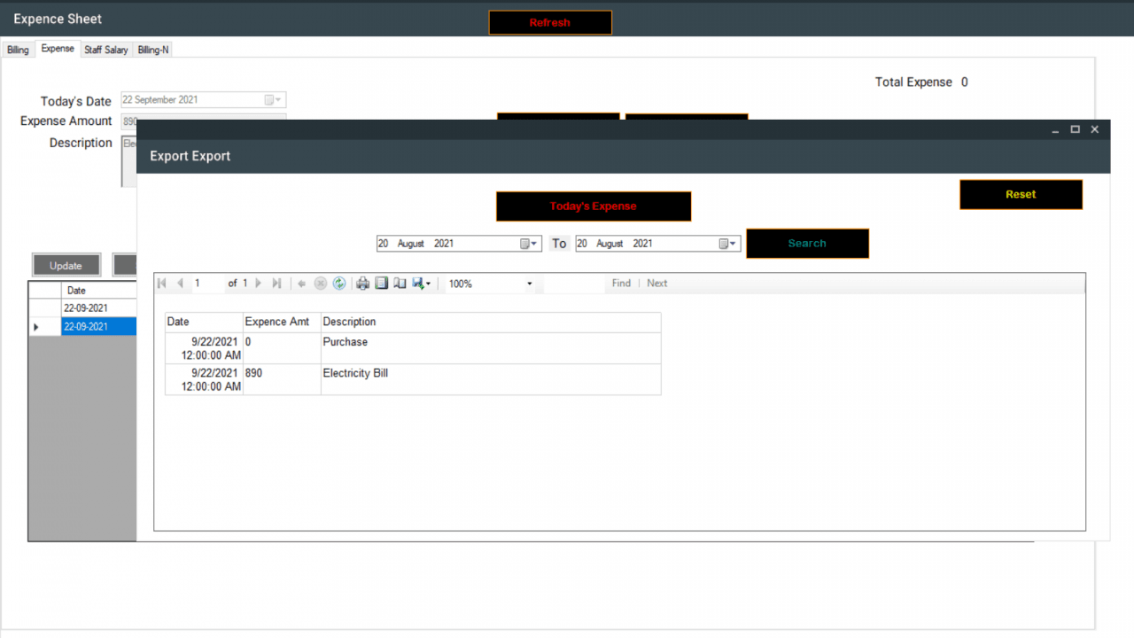1134x638 pixels.
Task: Open the export save menu in report toolbar
Action: click(x=421, y=284)
